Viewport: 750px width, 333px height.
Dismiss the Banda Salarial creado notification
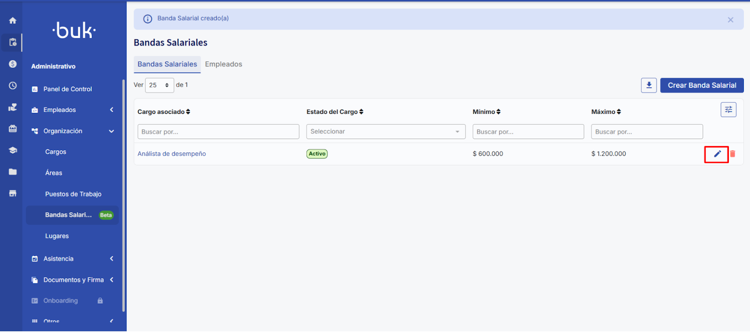(730, 20)
